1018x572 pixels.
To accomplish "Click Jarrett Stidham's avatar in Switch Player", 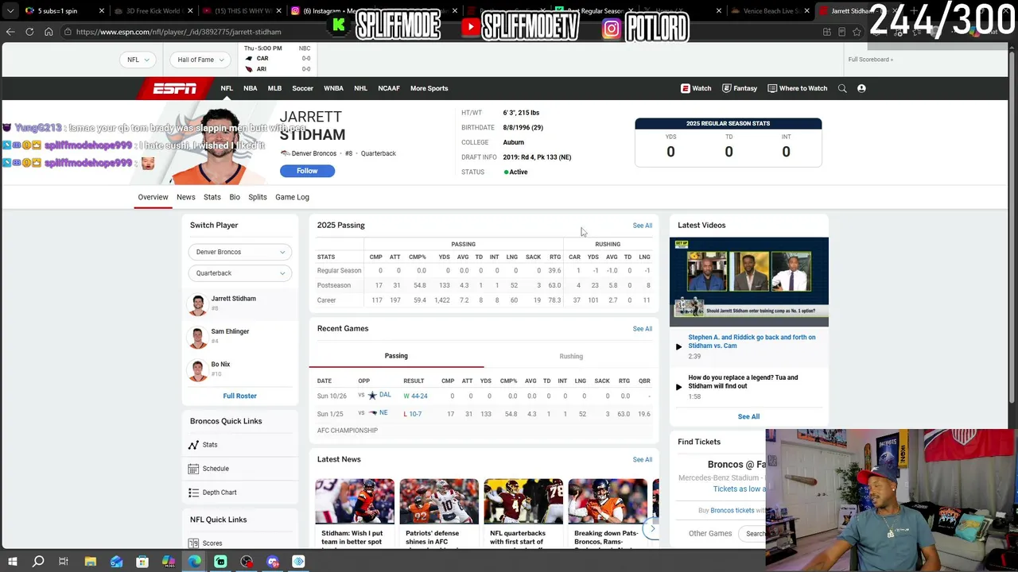I will pyautogui.click(x=198, y=304).
